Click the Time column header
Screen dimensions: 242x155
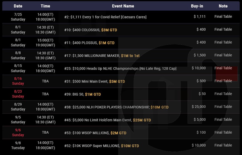click(45, 6)
